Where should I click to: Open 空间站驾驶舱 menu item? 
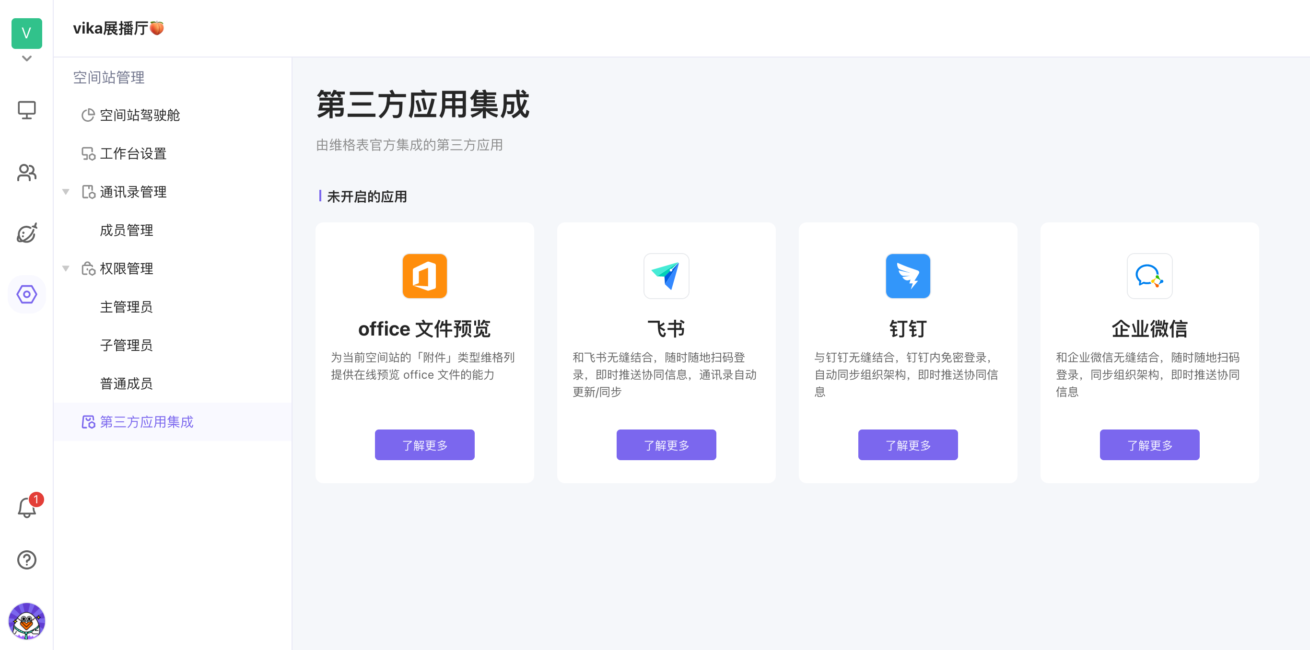click(x=173, y=116)
